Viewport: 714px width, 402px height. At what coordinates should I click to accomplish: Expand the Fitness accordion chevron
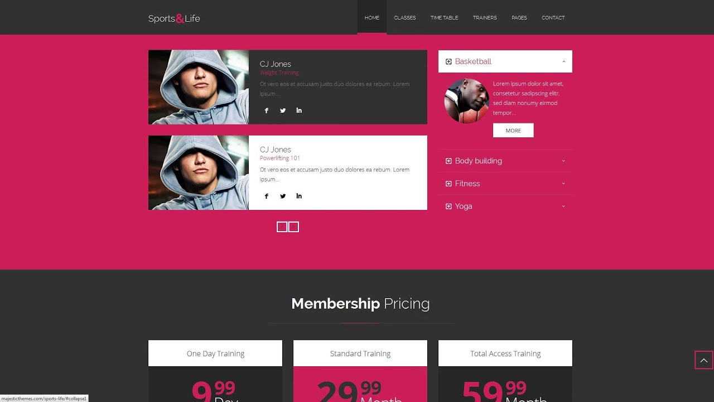(x=563, y=184)
